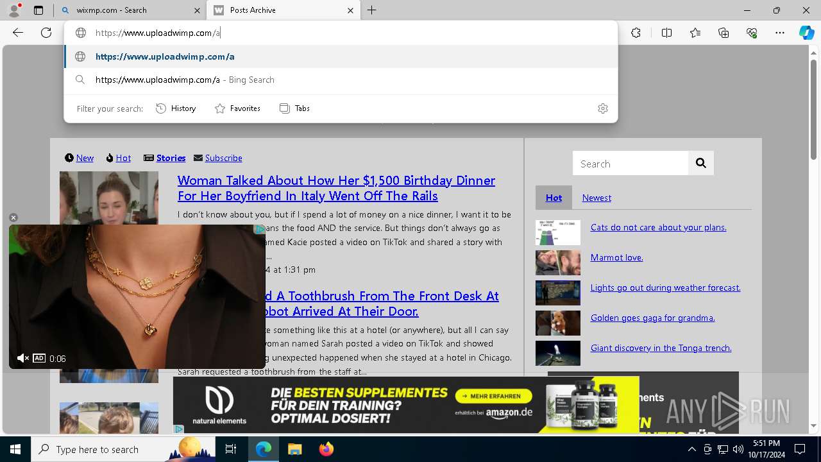Switch to wixmp.com - Search tab
This screenshot has width=821, height=462.
[130, 10]
